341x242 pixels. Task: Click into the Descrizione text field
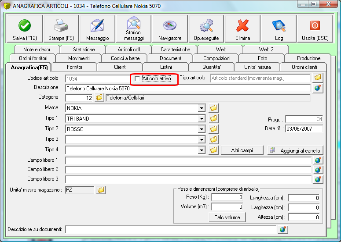coord(188,89)
